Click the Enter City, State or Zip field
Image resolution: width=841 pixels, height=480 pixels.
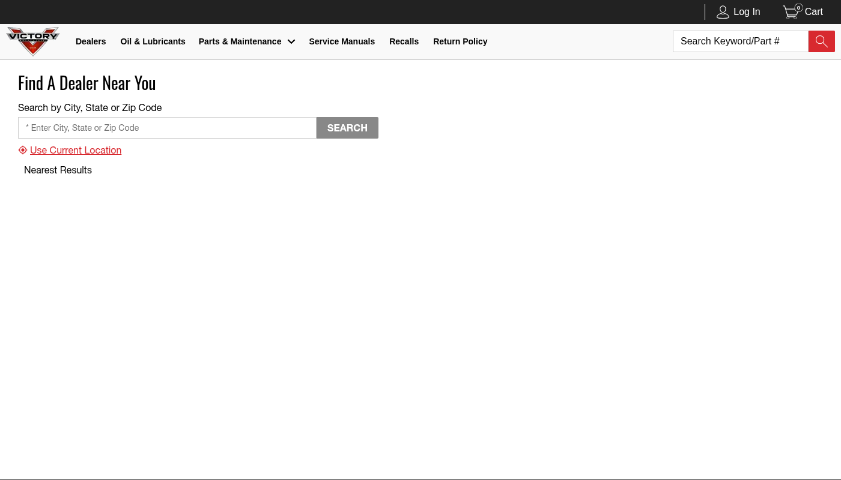pos(167,128)
